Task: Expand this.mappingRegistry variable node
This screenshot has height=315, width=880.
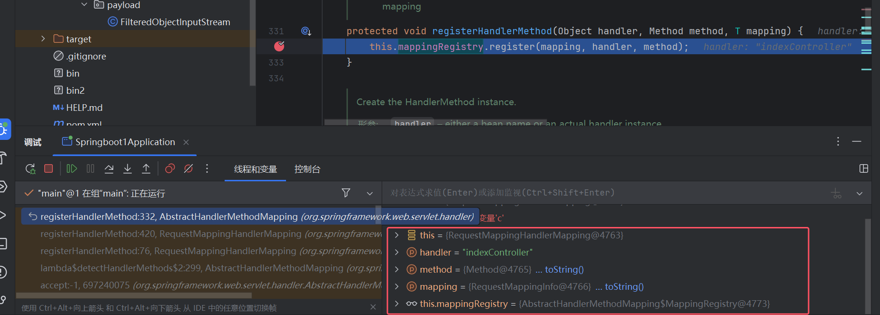Action: [x=397, y=304]
